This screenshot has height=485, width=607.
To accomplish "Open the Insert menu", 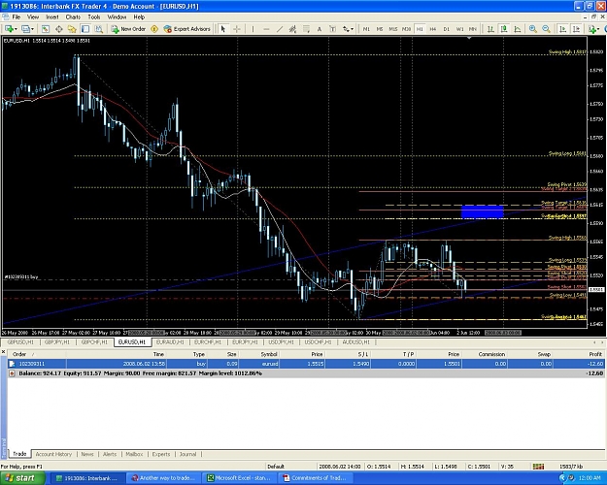I will coord(51,17).
